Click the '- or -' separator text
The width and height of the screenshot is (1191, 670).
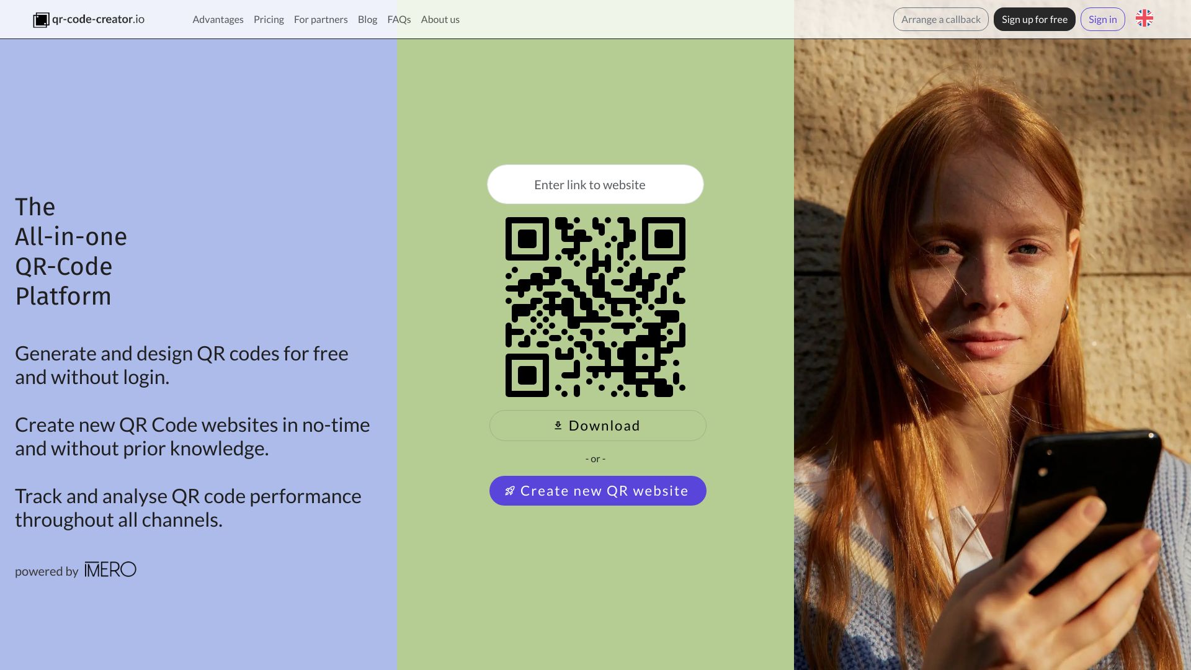point(595,459)
